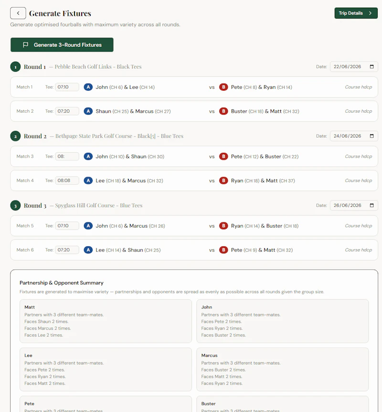
Task: Click Team A badge in Match 6
Action: pos(88,250)
